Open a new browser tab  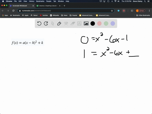point(64,6)
